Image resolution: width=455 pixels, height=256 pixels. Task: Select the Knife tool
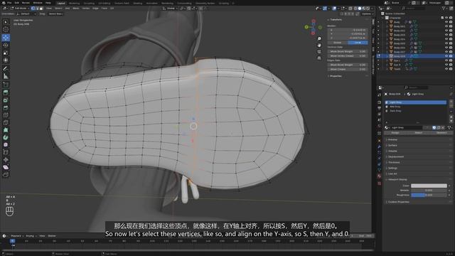(x=6, y=123)
